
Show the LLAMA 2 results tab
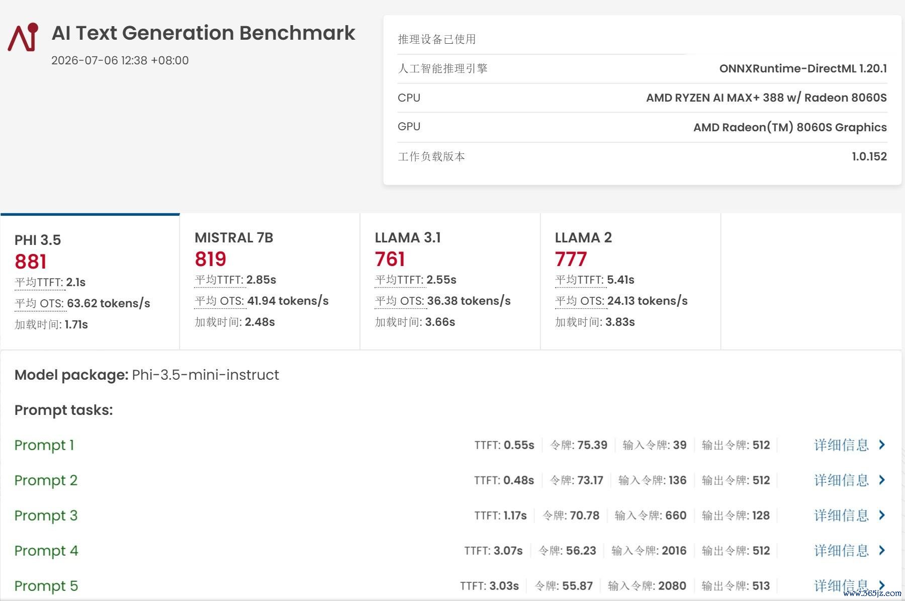tap(630, 281)
